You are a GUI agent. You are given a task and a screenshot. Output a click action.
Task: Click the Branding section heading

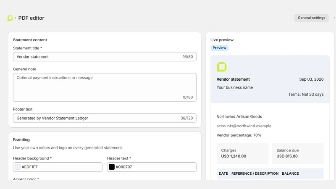(x=21, y=140)
